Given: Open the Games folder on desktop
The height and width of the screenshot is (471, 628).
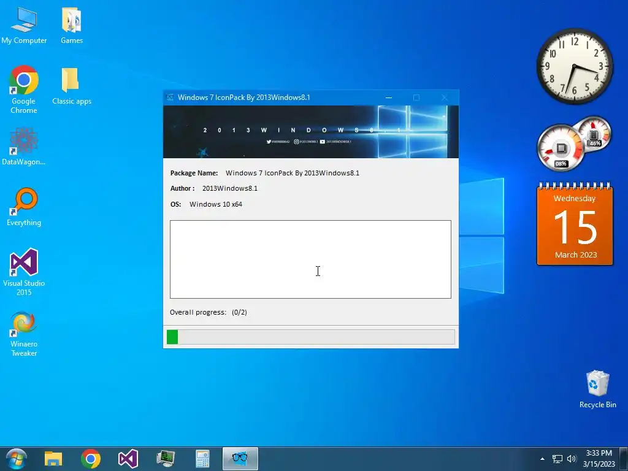Looking at the screenshot, I should tap(72, 25).
